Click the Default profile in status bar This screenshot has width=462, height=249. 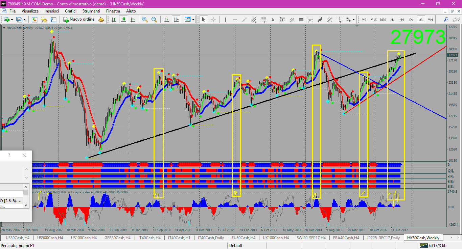236,246
